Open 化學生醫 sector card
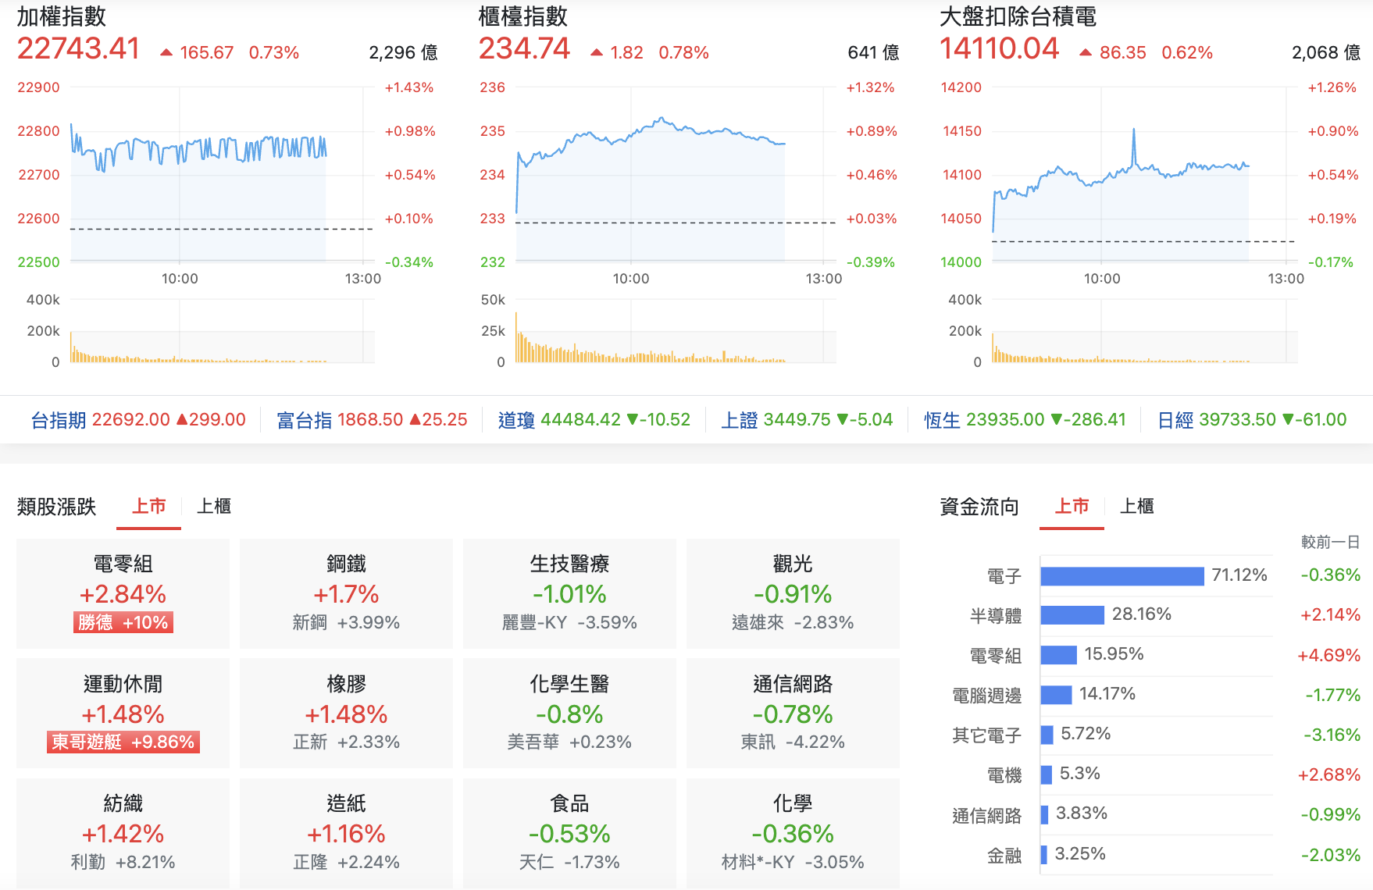 click(x=569, y=713)
